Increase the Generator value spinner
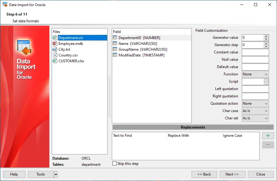 click(x=266, y=36)
